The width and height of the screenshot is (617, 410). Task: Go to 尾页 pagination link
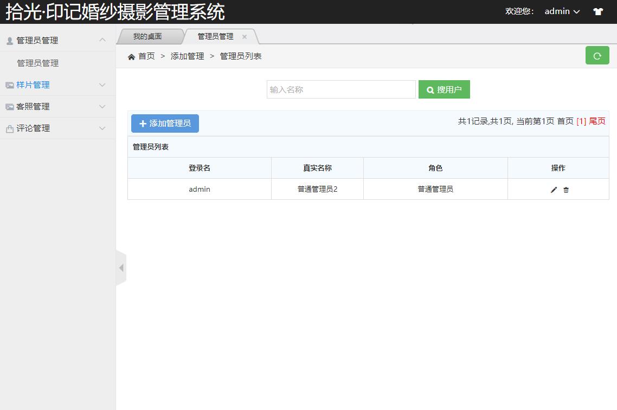coord(597,121)
